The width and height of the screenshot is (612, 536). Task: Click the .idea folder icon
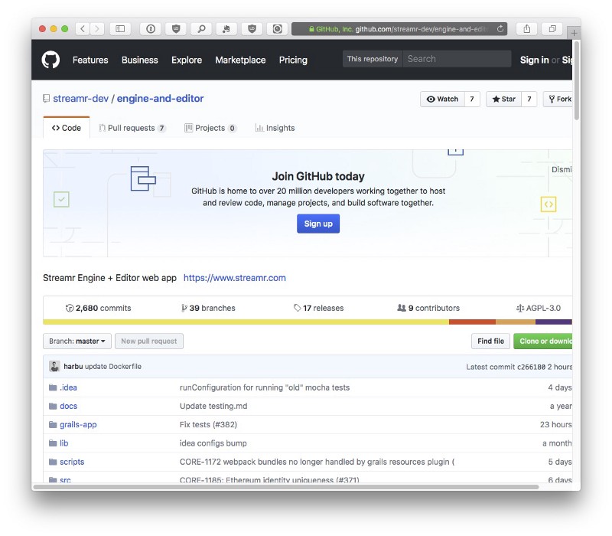(53, 387)
